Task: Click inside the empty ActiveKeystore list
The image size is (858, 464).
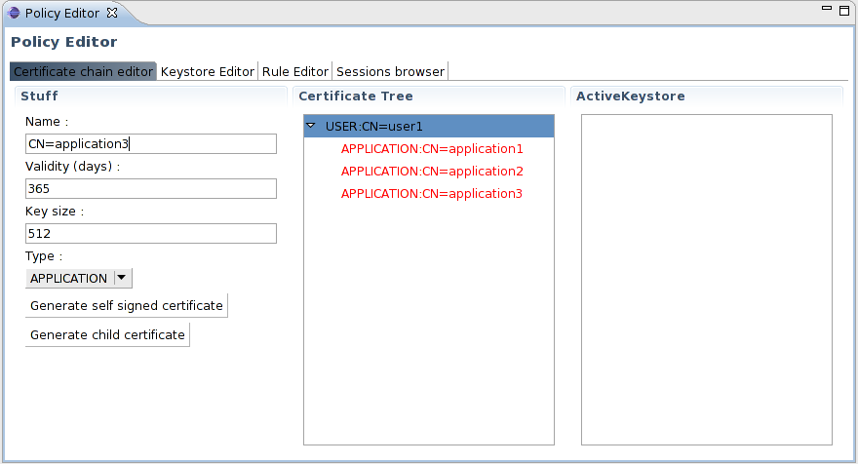Action: coord(706,279)
